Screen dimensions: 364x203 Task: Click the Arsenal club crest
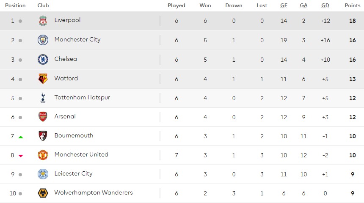[x=43, y=117]
